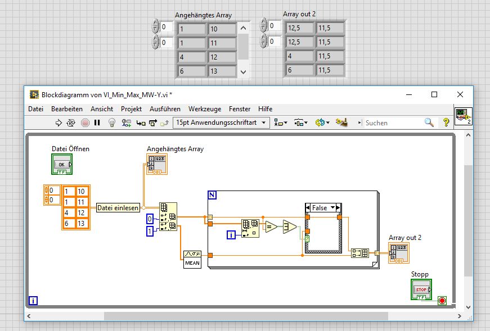The height and width of the screenshot is (331, 490).
Task: Toggle highlight execution light bulb
Action: click(x=111, y=123)
